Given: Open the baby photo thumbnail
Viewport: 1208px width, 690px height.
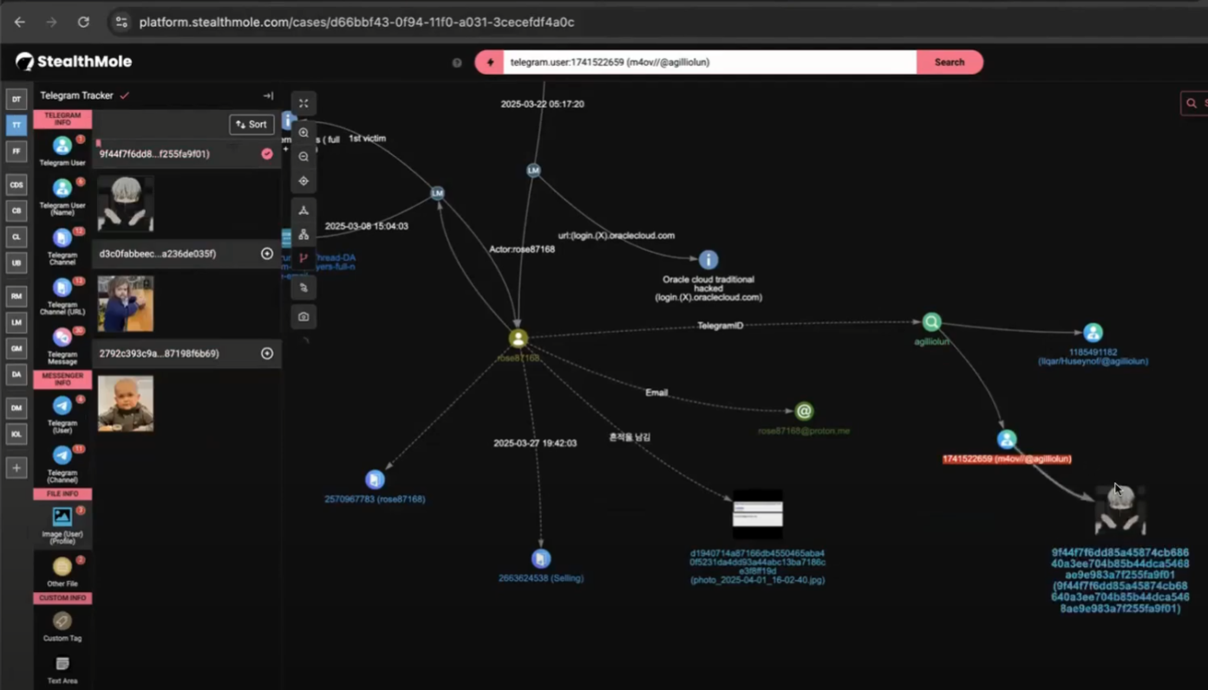Looking at the screenshot, I should [x=126, y=403].
